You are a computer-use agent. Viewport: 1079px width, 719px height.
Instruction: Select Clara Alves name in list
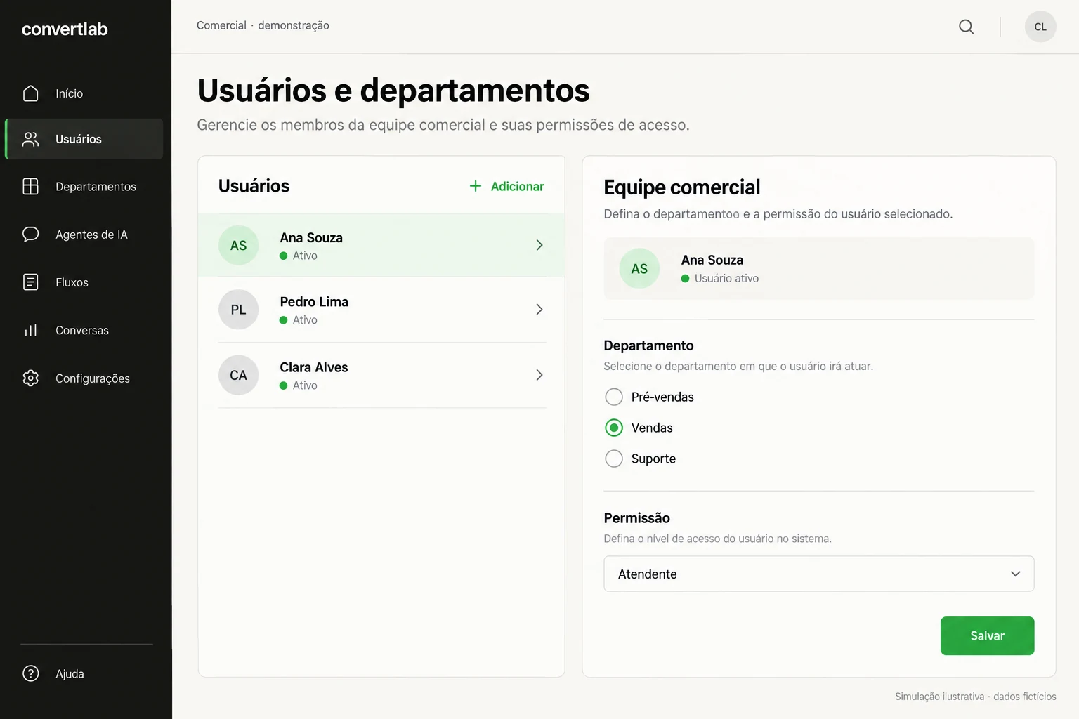314,367
